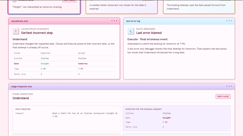Click the actual 'Italian' value in diagnosis table
This screenshot has height=136, width=243.
coord(82,58)
